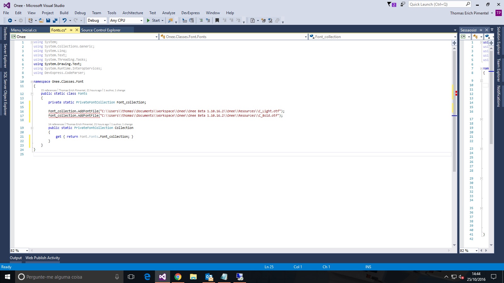This screenshot has height=283, width=504.
Task: Open the Toolbox side panel
Action: tap(5, 33)
